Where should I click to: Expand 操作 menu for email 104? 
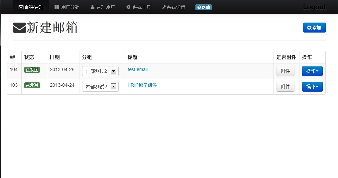[312, 71]
